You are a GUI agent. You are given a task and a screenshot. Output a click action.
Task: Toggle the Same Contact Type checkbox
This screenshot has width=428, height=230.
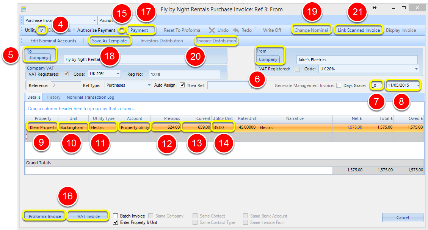[x=195, y=222]
